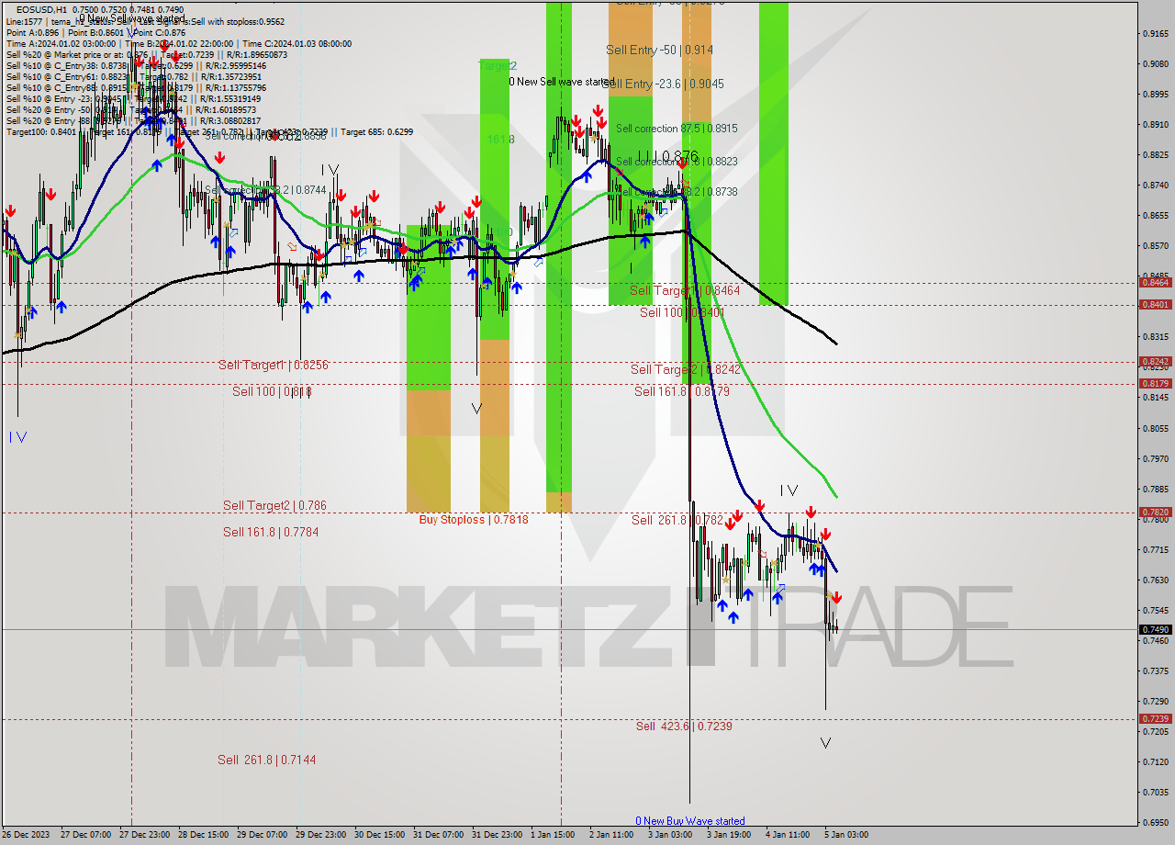Screen dimensions: 1175x845
Task: Click the red 0.8464 price axis tag
Action: pos(1155,282)
